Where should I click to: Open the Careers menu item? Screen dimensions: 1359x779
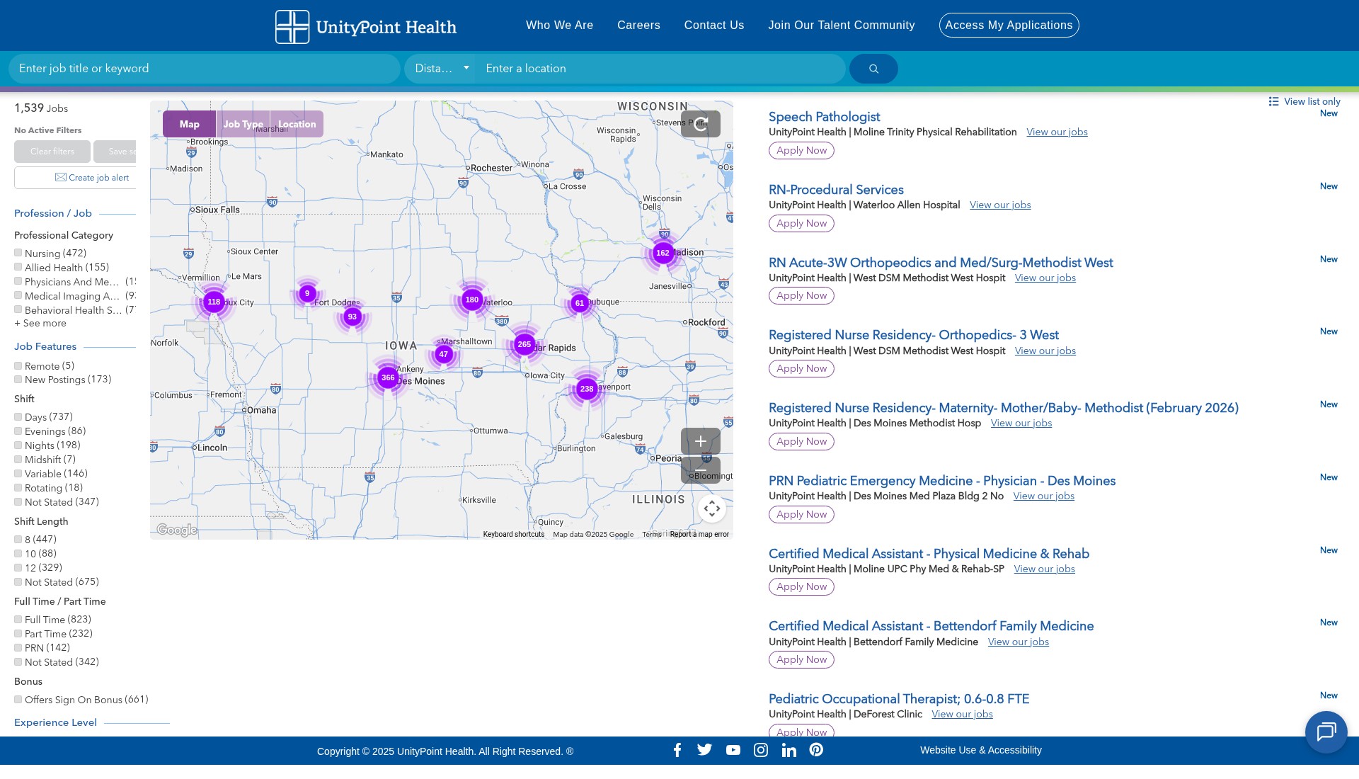coord(638,25)
